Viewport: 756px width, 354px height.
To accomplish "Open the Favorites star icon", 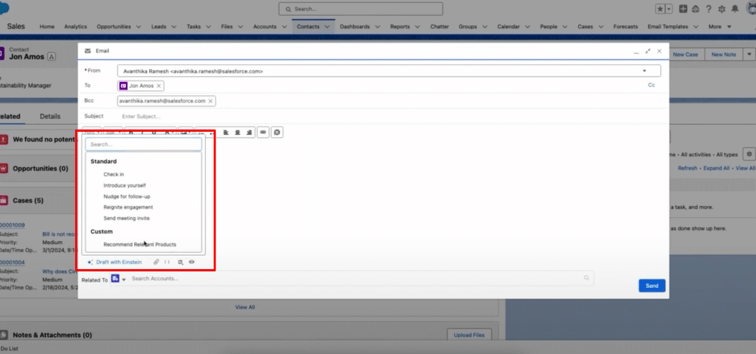I will (x=660, y=9).
